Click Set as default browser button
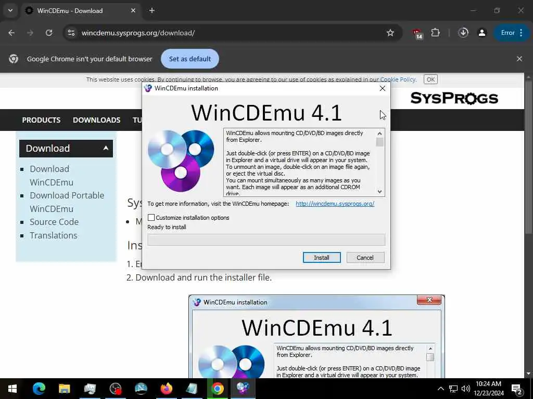This screenshot has height=399, width=533. click(x=190, y=59)
